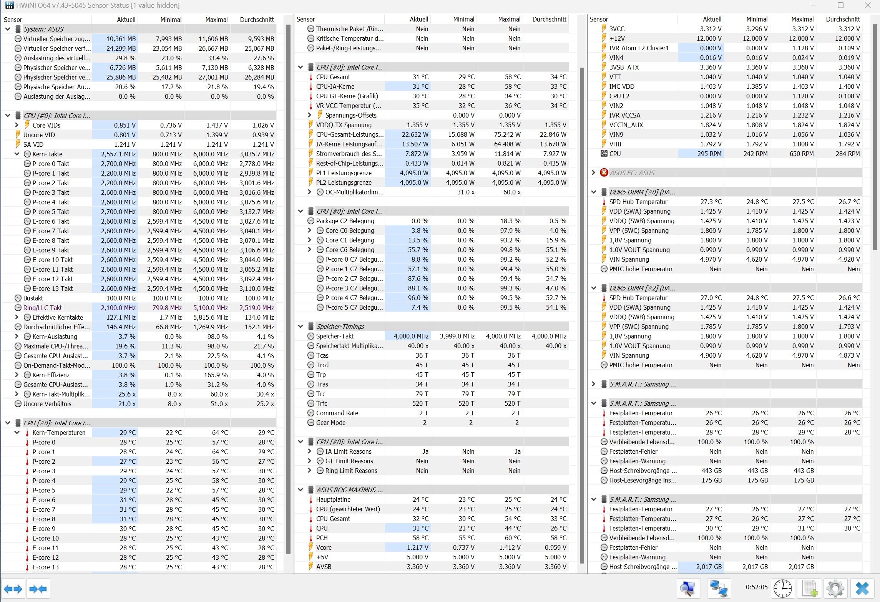This screenshot has width=880, height=602.
Task: Click the chip icon beside System: ASUS
Action: (x=18, y=29)
